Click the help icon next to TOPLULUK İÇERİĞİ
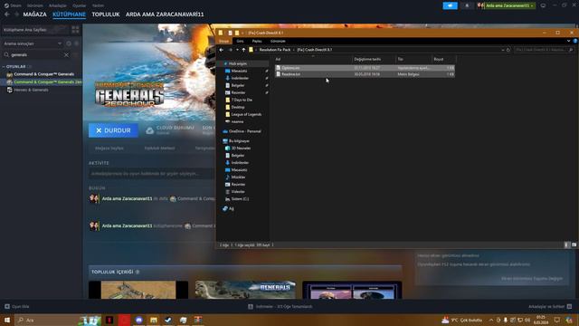Screen dimensions: 579x326 138,272
